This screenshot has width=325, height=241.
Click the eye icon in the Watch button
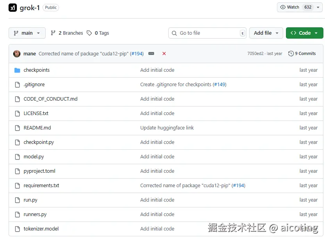(283, 7)
